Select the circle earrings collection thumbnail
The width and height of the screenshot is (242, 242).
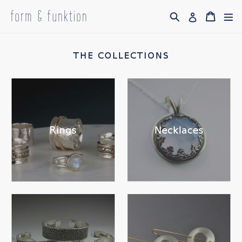click(179, 218)
